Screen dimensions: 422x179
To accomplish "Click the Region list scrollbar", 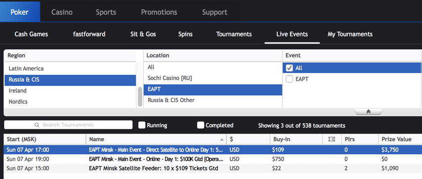I will point(140,97).
